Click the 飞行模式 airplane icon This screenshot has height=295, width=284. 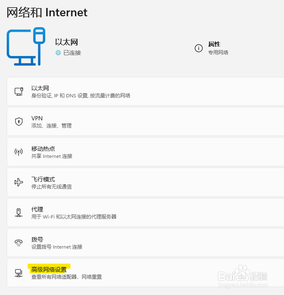click(19, 182)
